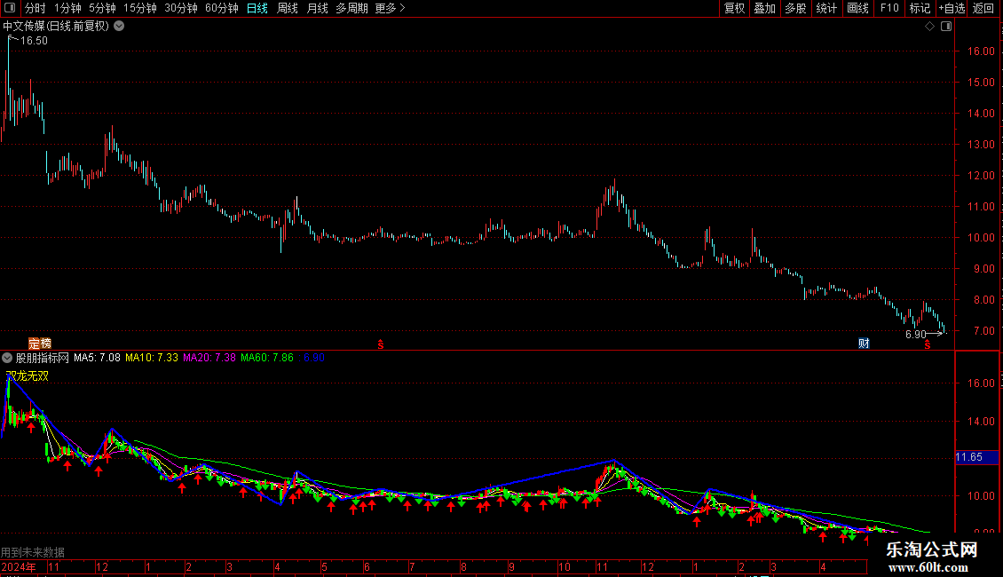Switch to 分时 intraday view

point(36,8)
